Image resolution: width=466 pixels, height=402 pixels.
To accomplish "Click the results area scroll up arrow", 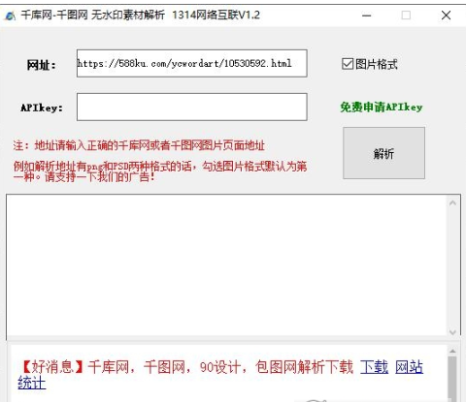I will [452, 203].
